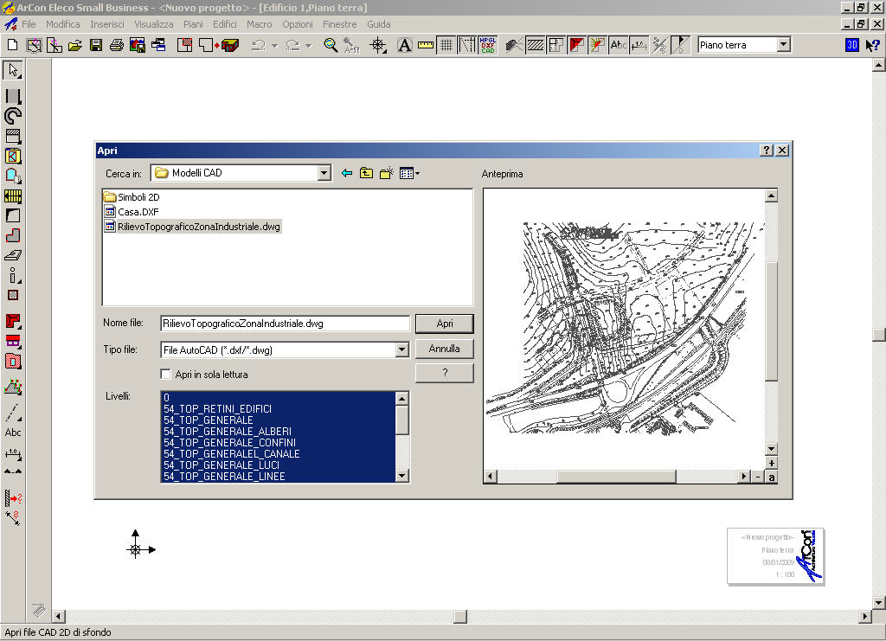Click the printer icon in toolbar
Image resolution: width=886 pixels, height=641 pixels.
tap(117, 45)
